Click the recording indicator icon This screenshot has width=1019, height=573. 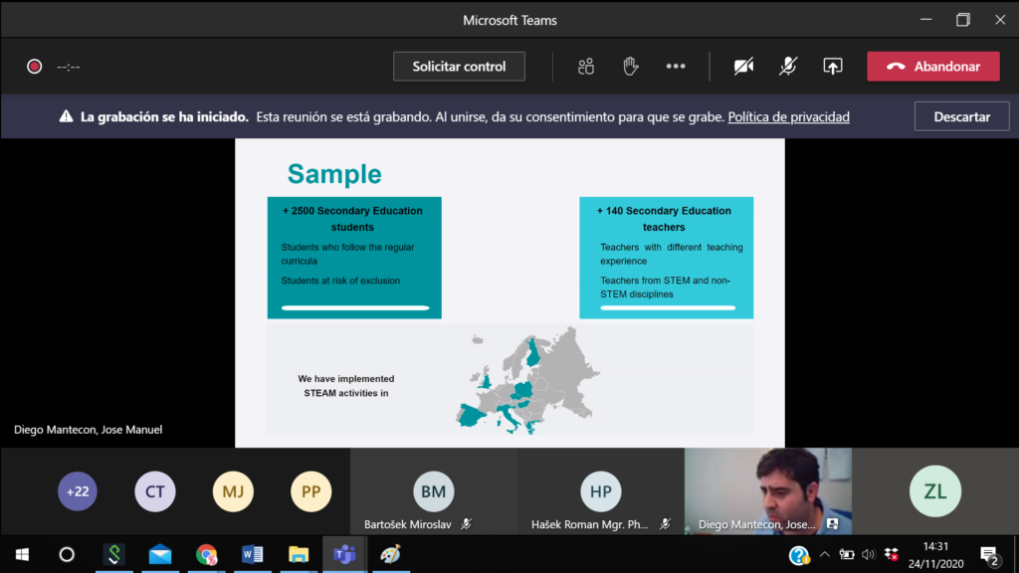[34, 67]
